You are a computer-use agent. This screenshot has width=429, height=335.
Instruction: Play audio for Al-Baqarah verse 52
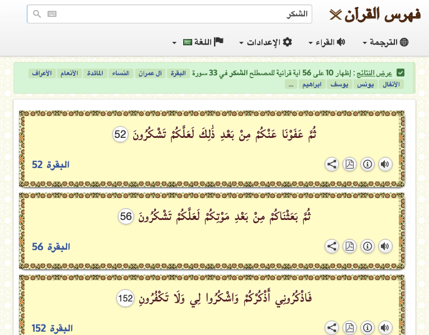click(385, 164)
